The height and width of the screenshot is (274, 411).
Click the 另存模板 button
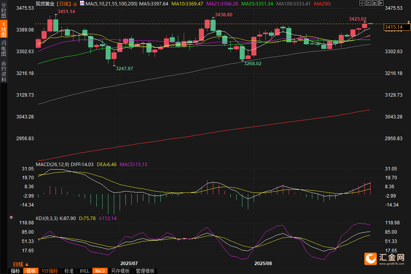[120, 271]
